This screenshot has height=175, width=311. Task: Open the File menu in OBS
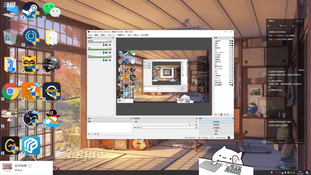pos(90,35)
